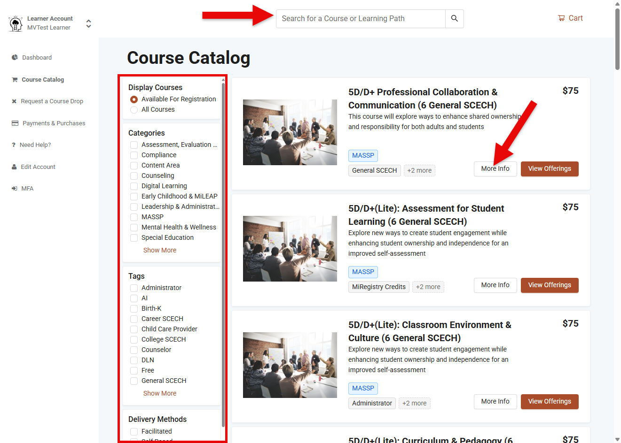The width and height of the screenshot is (621, 443).
Task: Check the Child Care Provider tag
Action: pos(134,329)
